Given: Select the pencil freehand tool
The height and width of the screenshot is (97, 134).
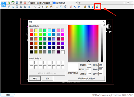Looking at the screenshot, I should tap(47, 7).
